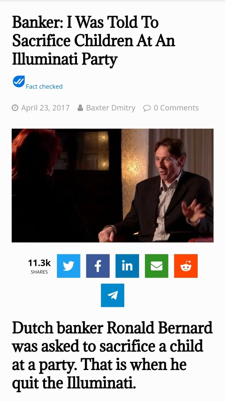Click the blue double-checkmark fact-check badge

[19, 82]
